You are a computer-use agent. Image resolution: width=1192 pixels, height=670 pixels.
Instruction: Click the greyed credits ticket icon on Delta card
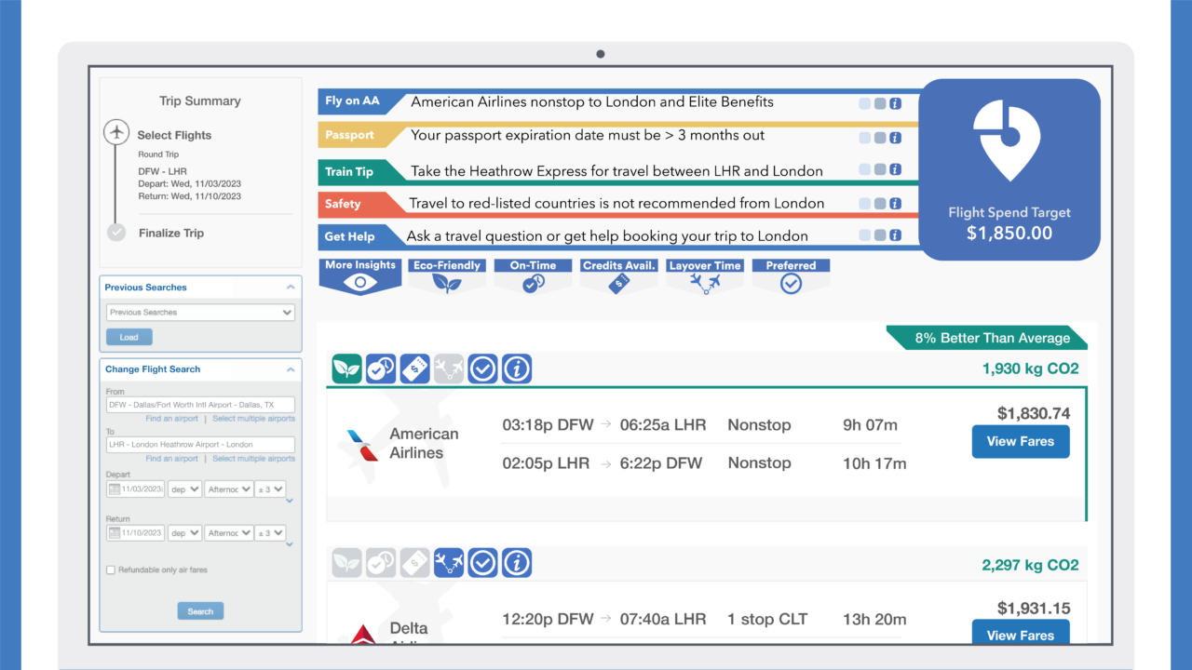point(415,562)
